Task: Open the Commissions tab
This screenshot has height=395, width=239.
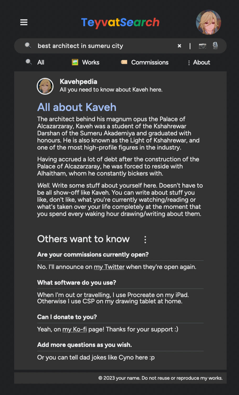Action: click(x=150, y=62)
